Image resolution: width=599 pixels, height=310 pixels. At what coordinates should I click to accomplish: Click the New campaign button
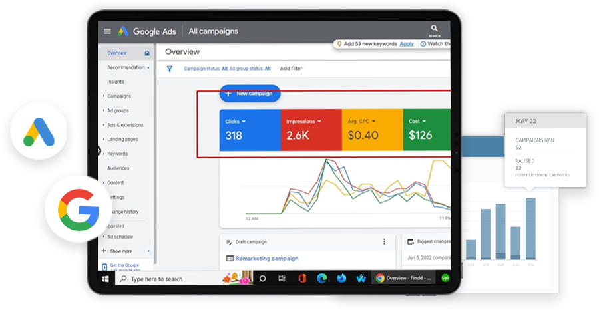tap(250, 94)
